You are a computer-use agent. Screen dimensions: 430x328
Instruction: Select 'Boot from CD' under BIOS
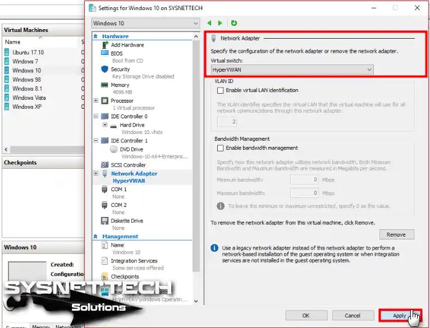pos(127,61)
